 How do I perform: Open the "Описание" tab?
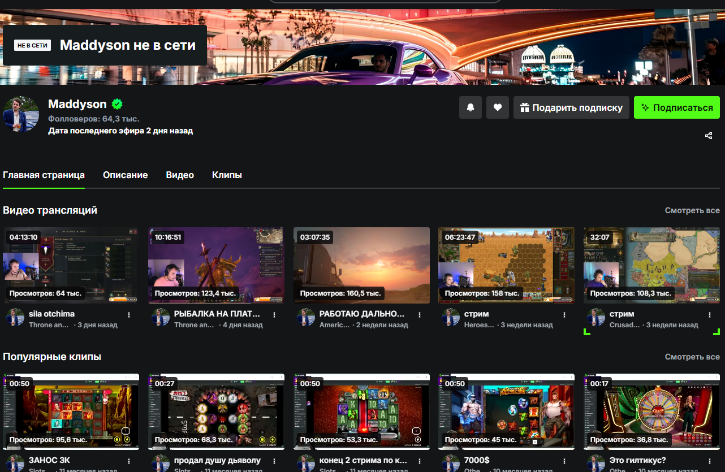125,175
